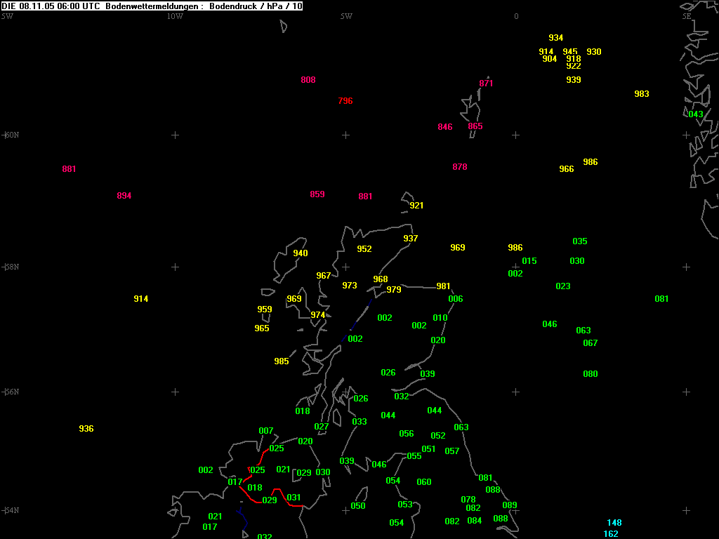Viewport: 719px width, 539px height.
Task: Click the red station value 859
Action: tap(317, 194)
